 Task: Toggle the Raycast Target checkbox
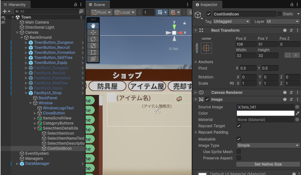coord(239,126)
